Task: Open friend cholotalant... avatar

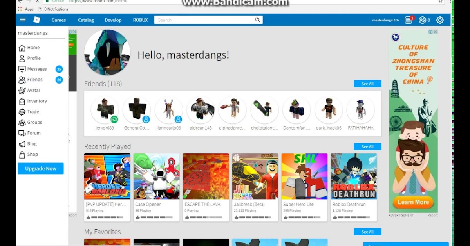Action: coord(265,110)
